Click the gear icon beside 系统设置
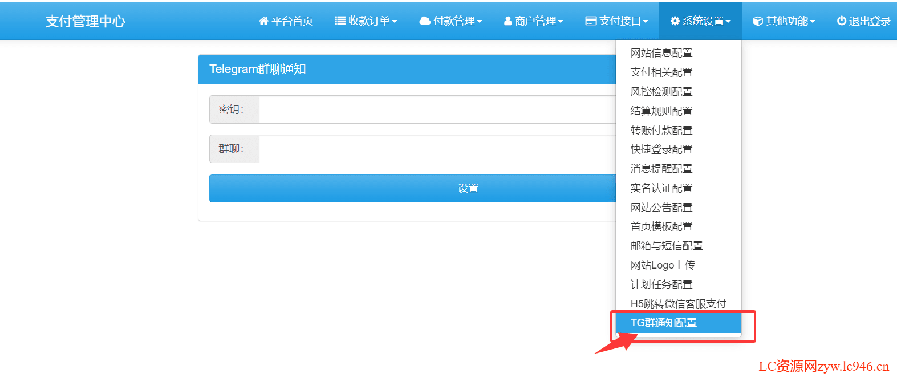The width and height of the screenshot is (897, 377). point(675,21)
